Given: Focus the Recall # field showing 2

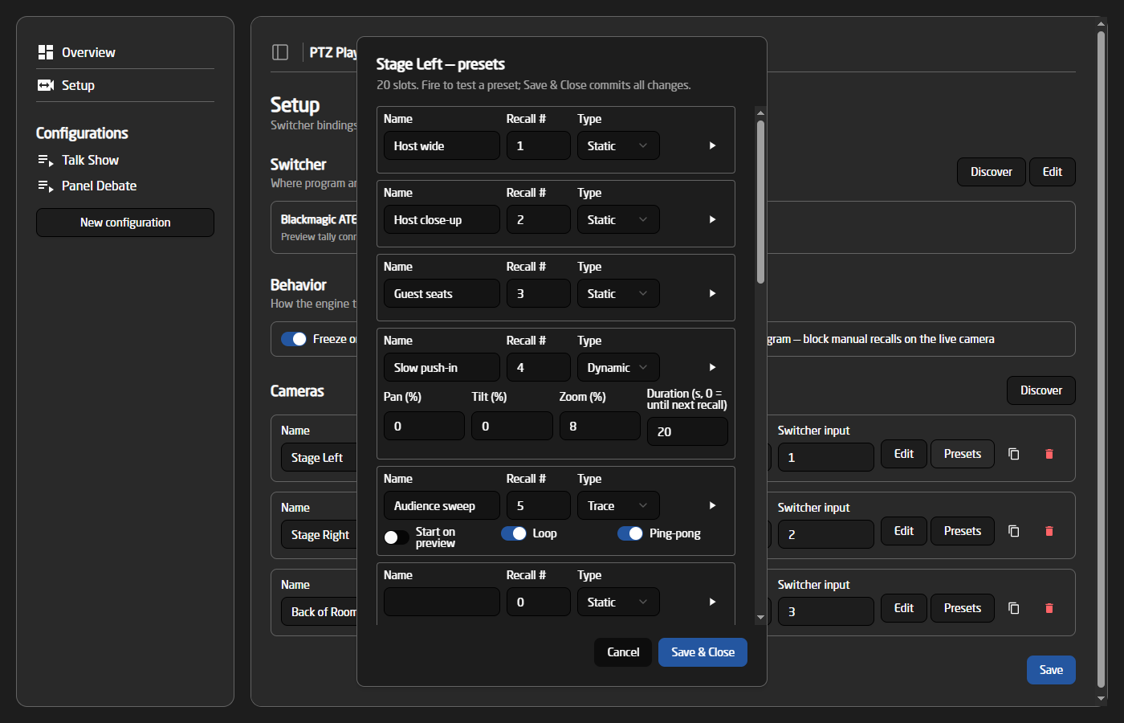Looking at the screenshot, I should tap(539, 219).
